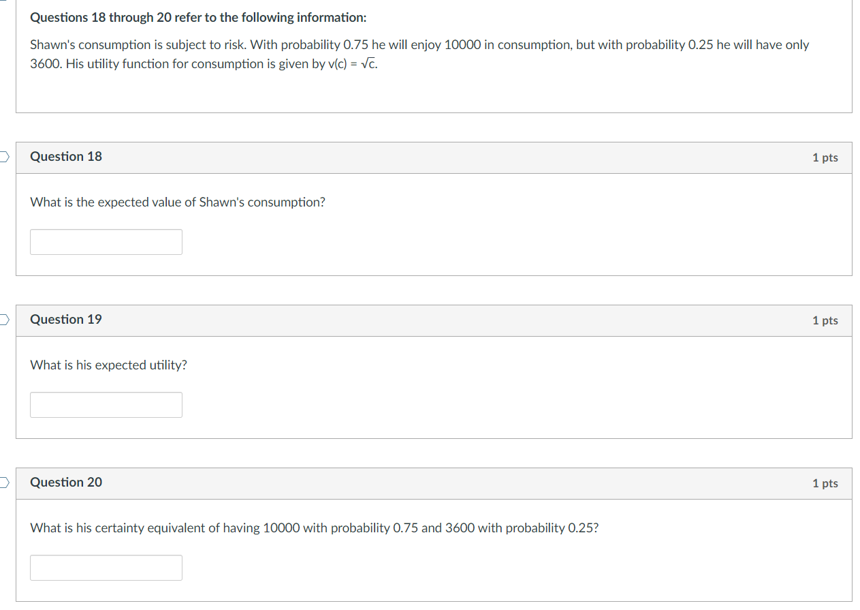
Task: Click the expected utility answer field
Action: point(106,405)
